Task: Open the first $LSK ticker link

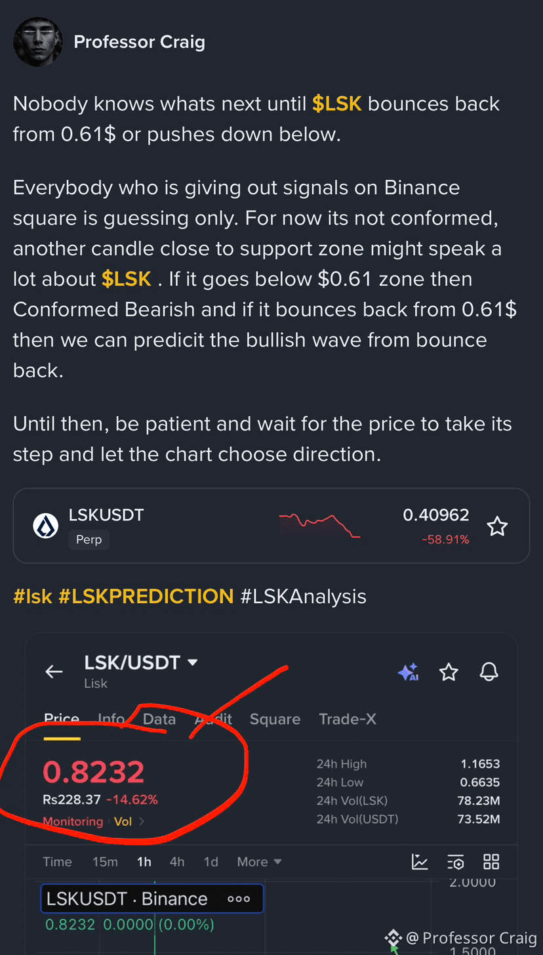Action: (337, 104)
